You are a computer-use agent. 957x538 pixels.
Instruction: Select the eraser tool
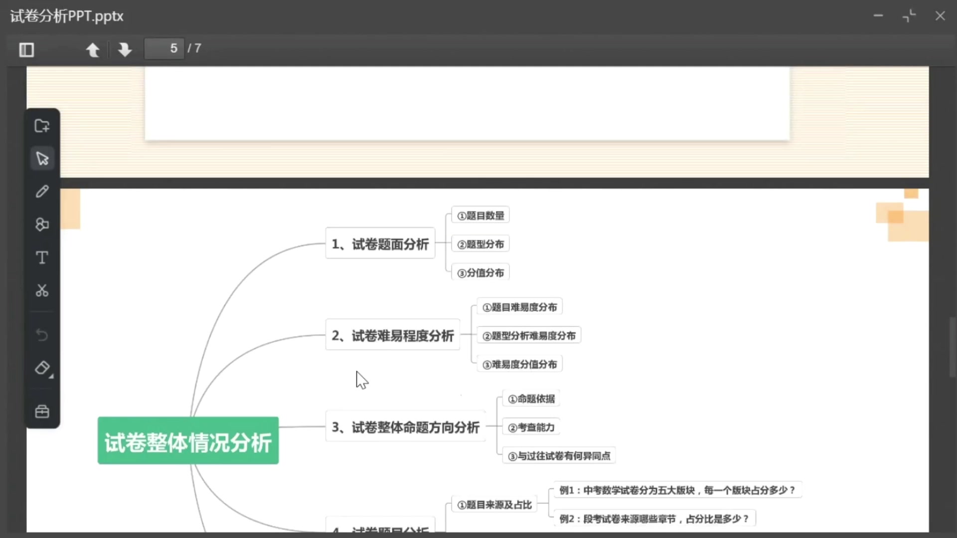(x=43, y=369)
